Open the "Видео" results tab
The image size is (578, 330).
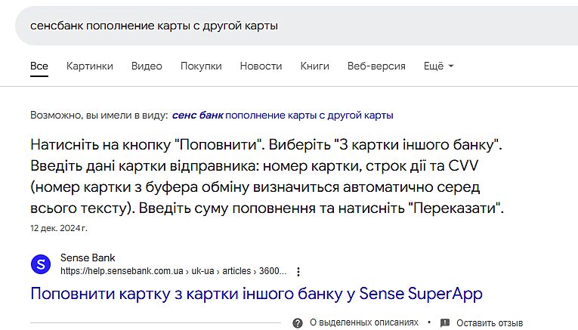(x=147, y=66)
